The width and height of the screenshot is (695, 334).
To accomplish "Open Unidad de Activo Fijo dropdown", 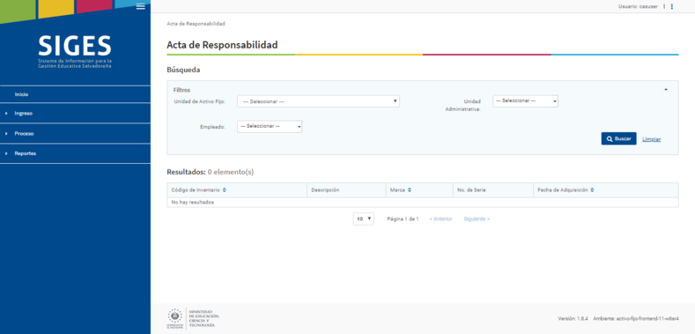I will [x=318, y=101].
